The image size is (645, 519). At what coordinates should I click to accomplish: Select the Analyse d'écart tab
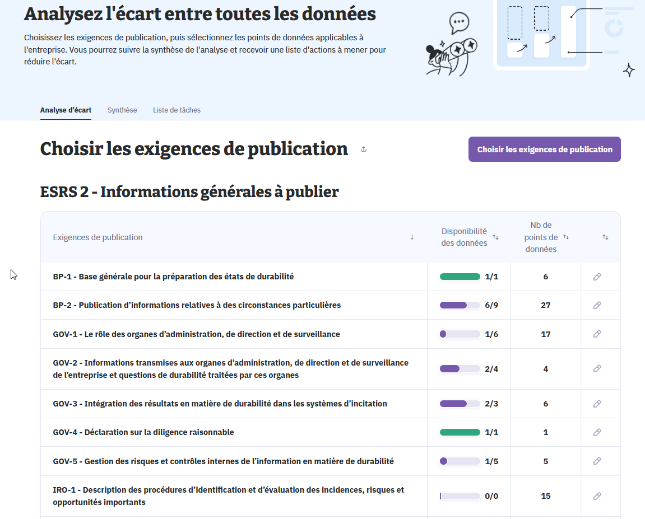point(66,110)
